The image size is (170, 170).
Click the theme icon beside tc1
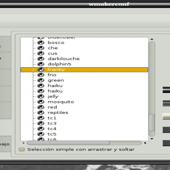(x=41, y=118)
